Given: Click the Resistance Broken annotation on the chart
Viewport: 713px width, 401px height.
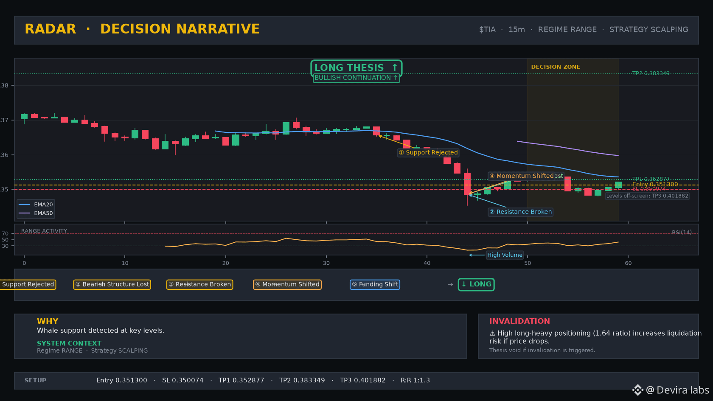Looking at the screenshot, I should tap(520, 212).
